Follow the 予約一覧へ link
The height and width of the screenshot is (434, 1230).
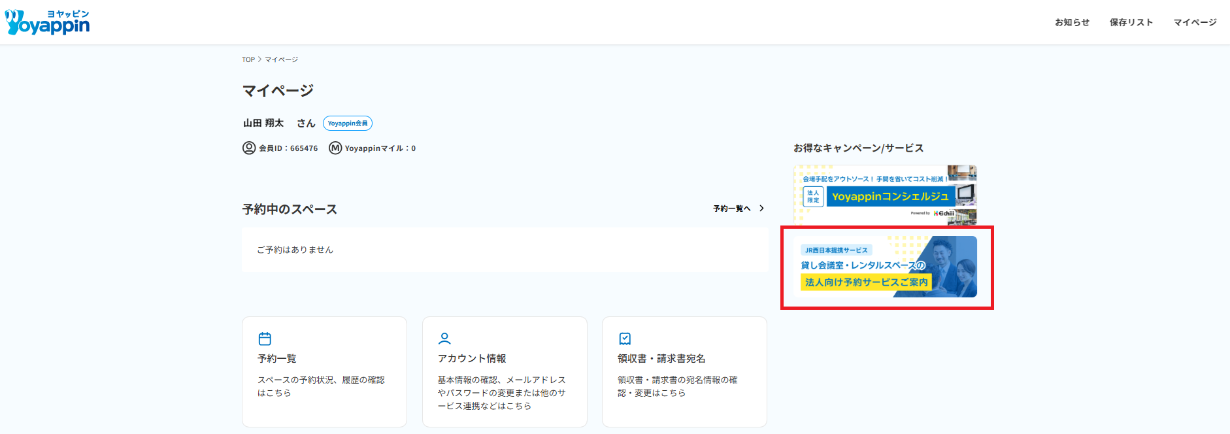[x=731, y=209]
